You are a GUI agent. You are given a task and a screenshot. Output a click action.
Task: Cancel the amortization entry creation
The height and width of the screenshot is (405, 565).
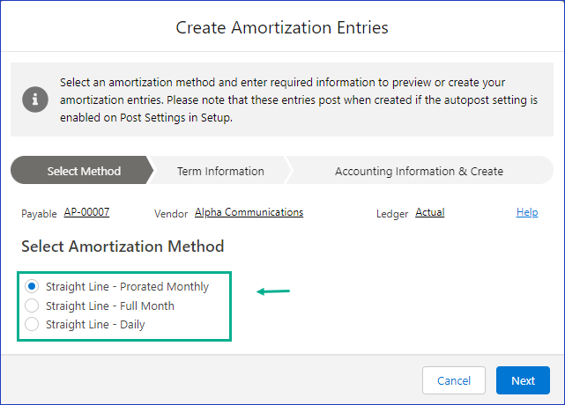pyautogui.click(x=454, y=380)
